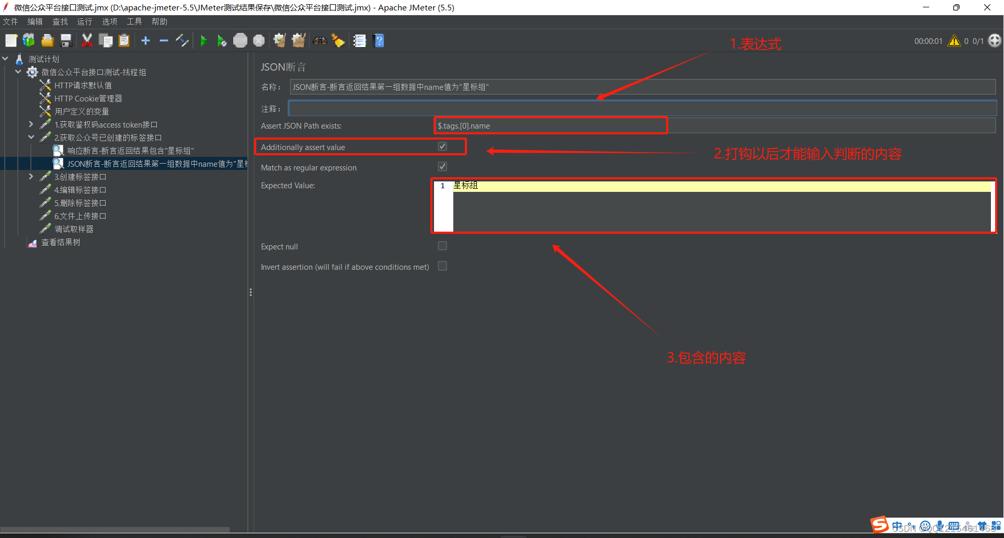Image resolution: width=1004 pixels, height=538 pixels.
Task: Click the Toggle enable/disable icon
Action: pos(182,41)
